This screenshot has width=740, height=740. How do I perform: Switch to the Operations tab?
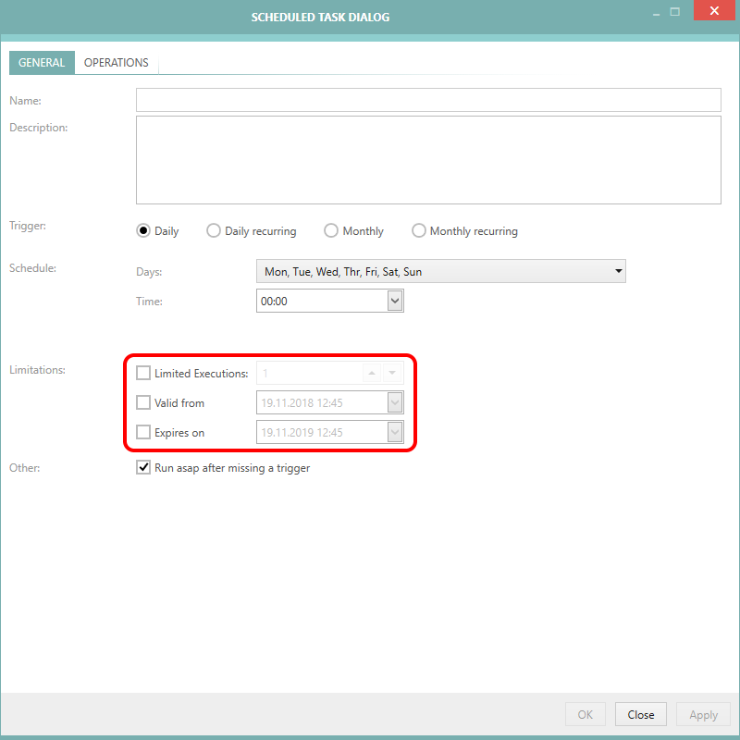[116, 63]
